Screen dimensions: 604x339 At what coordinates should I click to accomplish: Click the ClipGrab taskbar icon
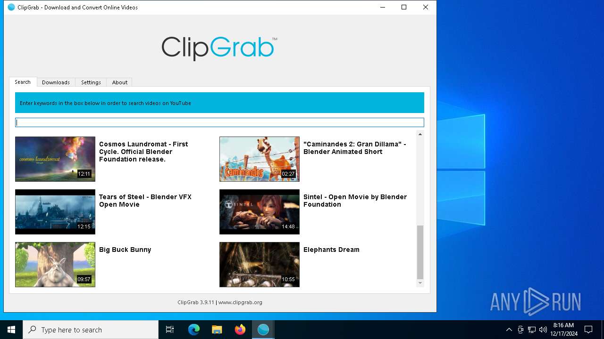coord(263,330)
